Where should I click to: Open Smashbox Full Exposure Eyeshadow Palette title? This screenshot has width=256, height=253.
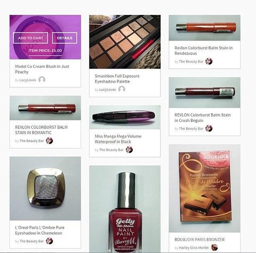[x=117, y=79]
